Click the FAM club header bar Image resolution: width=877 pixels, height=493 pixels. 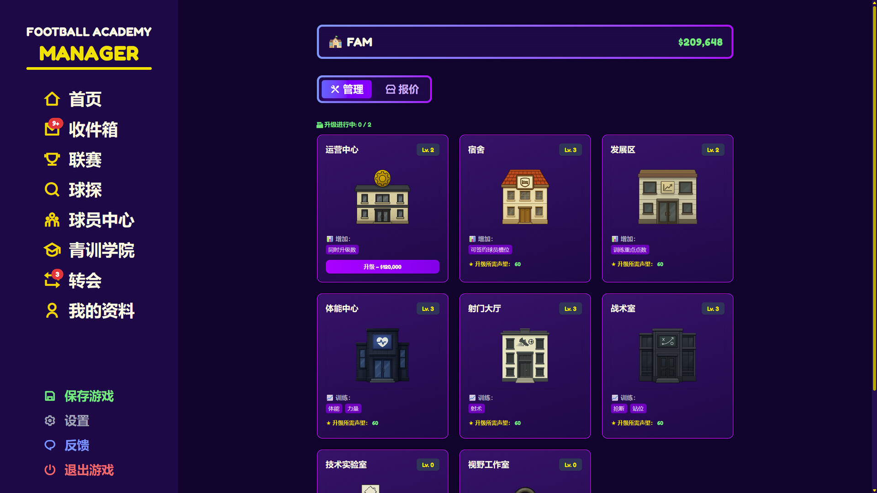pyautogui.click(x=525, y=42)
